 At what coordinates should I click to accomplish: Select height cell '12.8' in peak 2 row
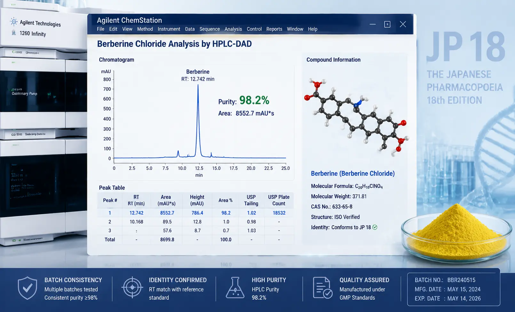pyautogui.click(x=197, y=222)
